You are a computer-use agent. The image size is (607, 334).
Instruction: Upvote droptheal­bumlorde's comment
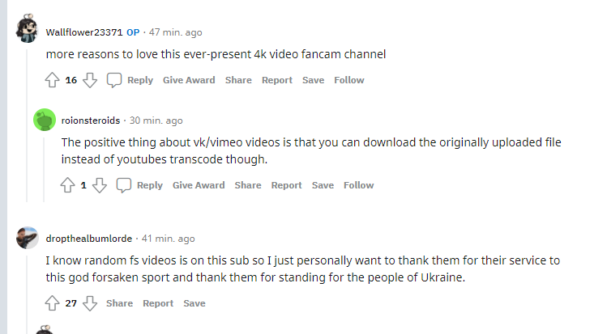(x=53, y=303)
